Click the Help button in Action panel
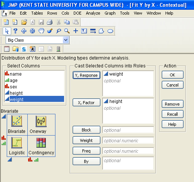The width and height of the screenshot is (194, 182). click(x=173, y=124)
